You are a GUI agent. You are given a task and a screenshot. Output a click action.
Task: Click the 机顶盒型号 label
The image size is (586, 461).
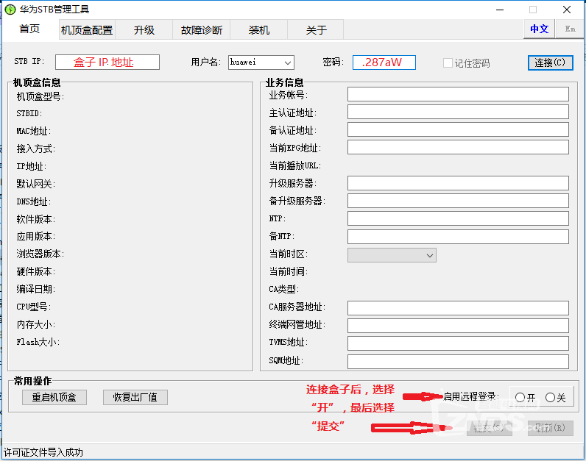point(40,96)
